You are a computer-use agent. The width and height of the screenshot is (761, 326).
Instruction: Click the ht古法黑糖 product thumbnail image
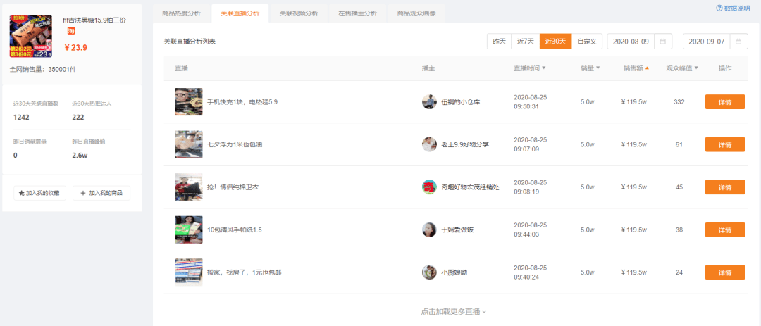coord(31,36)
